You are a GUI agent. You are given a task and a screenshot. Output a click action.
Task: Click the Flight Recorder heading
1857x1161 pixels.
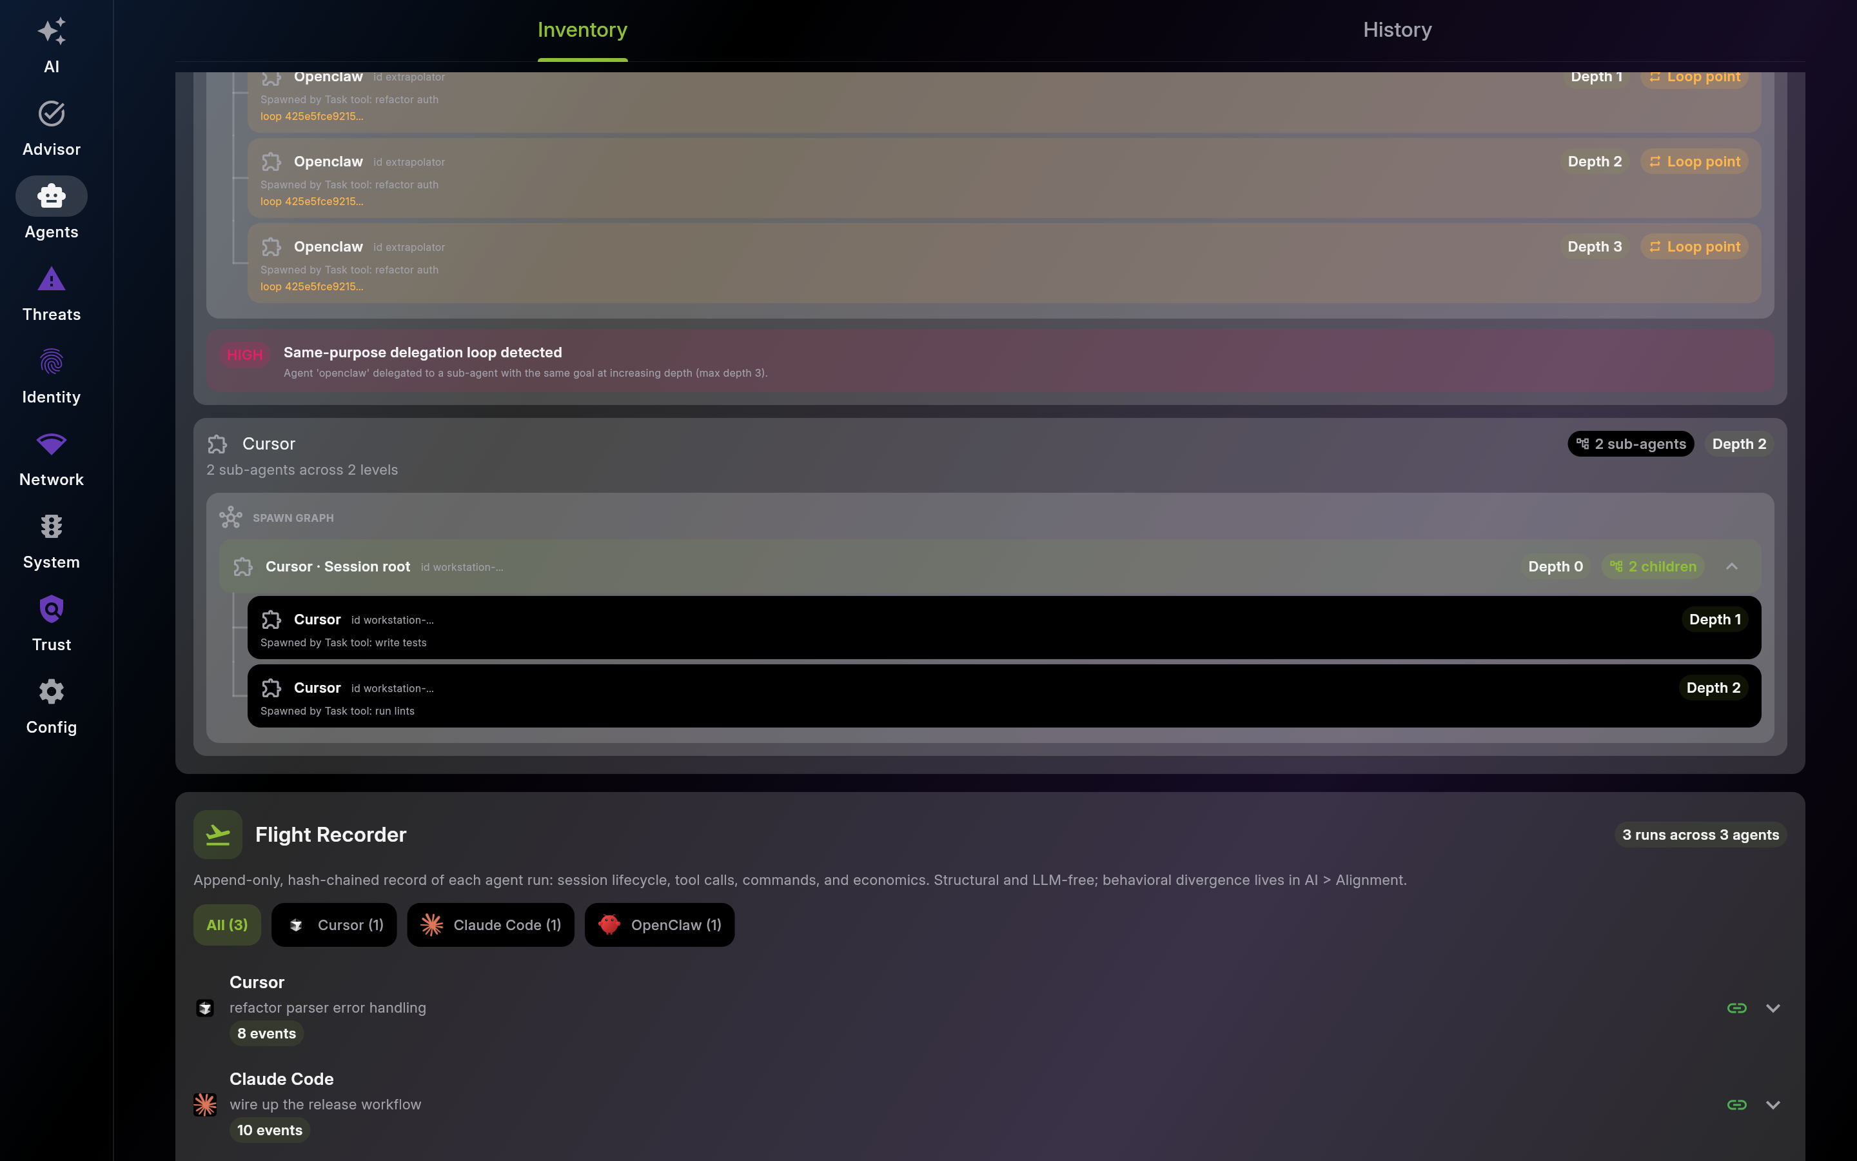pos(331,835)
